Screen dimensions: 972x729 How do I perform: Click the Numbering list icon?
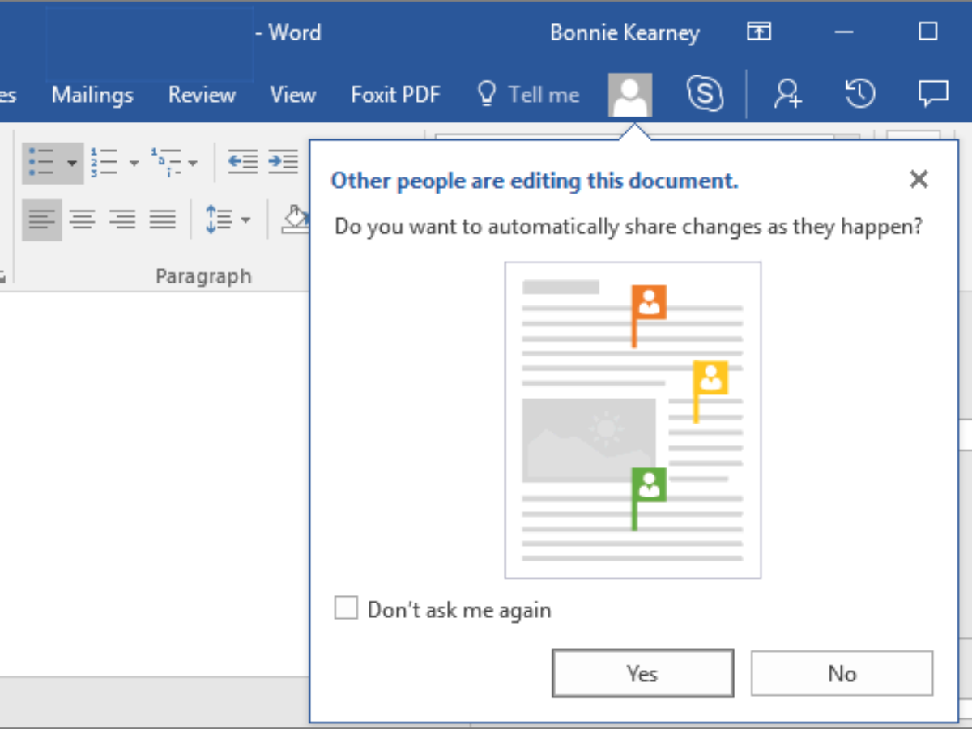click(x=105, y=162)
